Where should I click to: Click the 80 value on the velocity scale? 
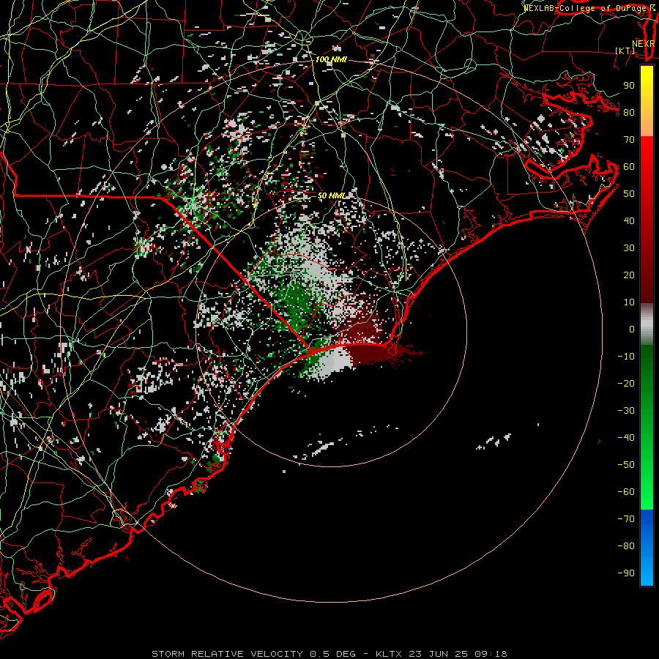629,113
